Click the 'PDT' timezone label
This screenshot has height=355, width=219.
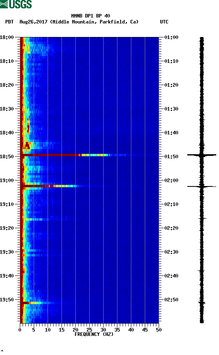coord(9,22)
